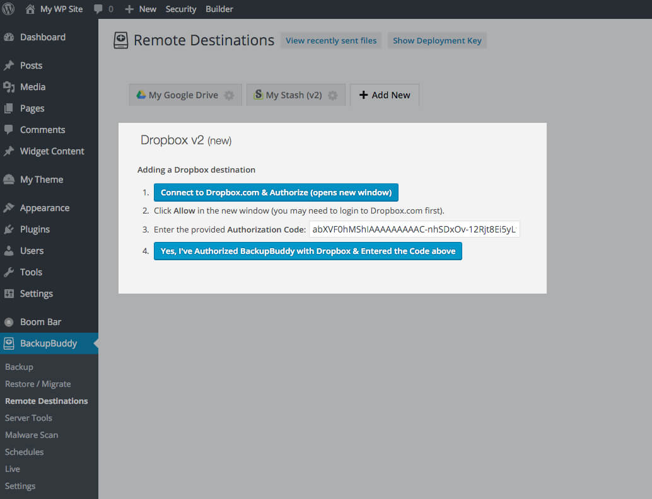This screenshot has height=499, width=652.
Task: Open Media from the sidebar
Action: coord(33,87)
